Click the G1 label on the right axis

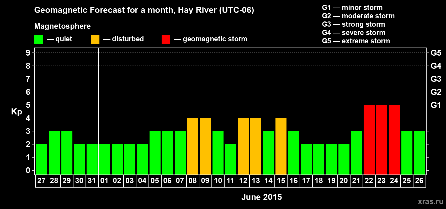click(436, 105)
